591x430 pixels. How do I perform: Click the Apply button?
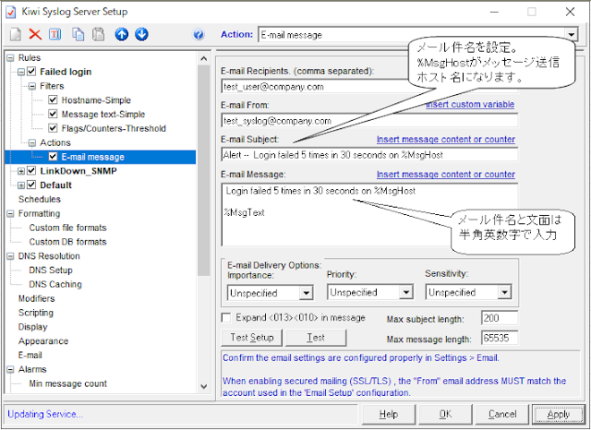click(558, 414)
